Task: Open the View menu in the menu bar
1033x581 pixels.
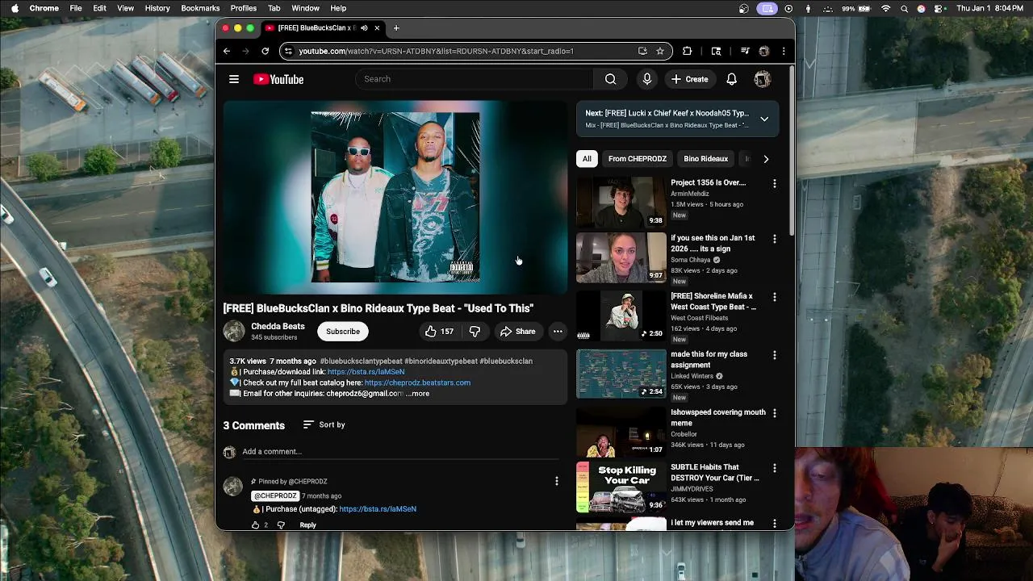Action: click(x=125, y=8)
